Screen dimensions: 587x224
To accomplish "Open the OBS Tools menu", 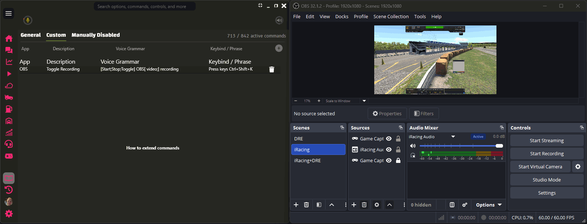I will 420,16.
